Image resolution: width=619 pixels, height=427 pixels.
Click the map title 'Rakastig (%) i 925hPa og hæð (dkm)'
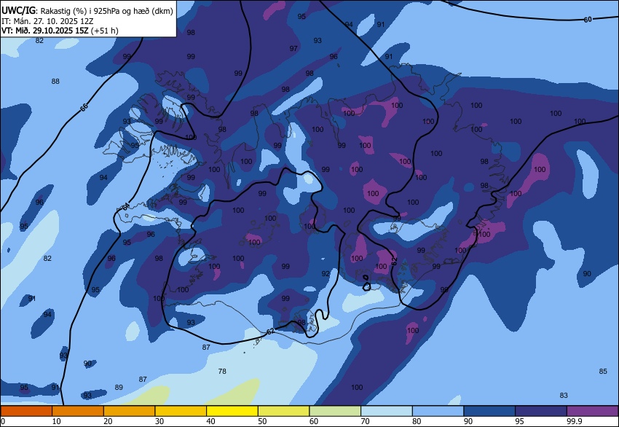coord(106,11)
